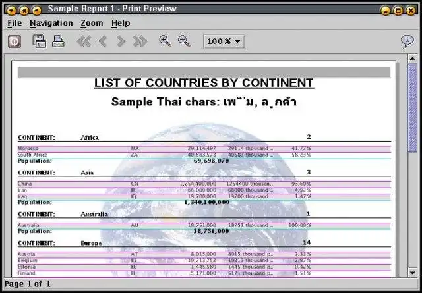The height and width of the screenshot is (293, 422).
Task: Click the 29,114,497 population value
Action: click(x=202, y=148)
